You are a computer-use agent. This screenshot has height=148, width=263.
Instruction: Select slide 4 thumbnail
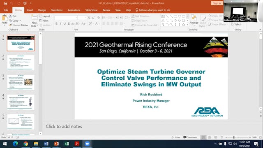(x=21, y=102)
